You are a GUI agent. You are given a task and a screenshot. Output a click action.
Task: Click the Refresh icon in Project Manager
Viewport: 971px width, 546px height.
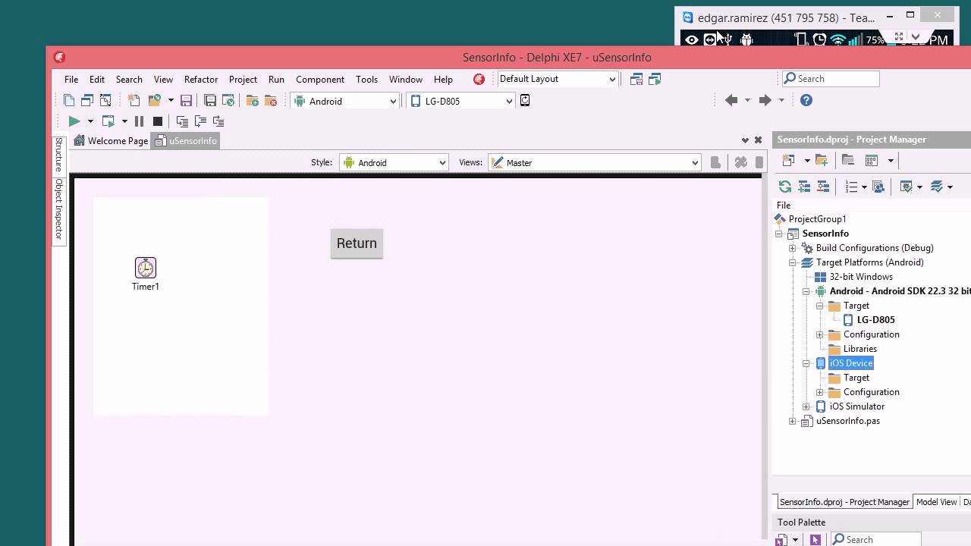coord(785,187)
